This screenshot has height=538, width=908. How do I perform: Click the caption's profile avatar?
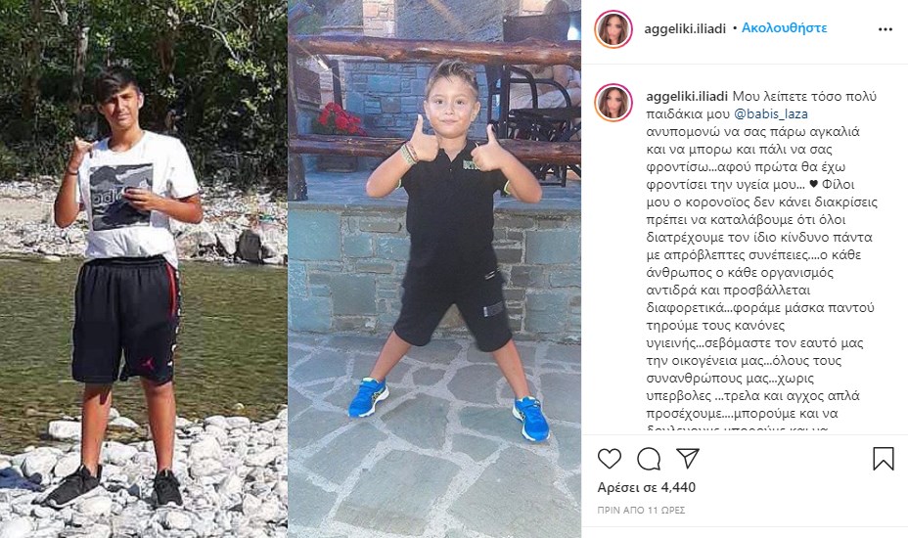point(613,103)
